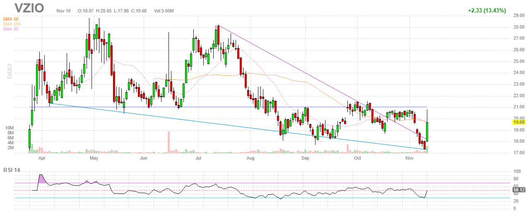This screenshot has height=215, width=530.
Task: Select the Jul marker on time axis
Action: pos(198,158)
